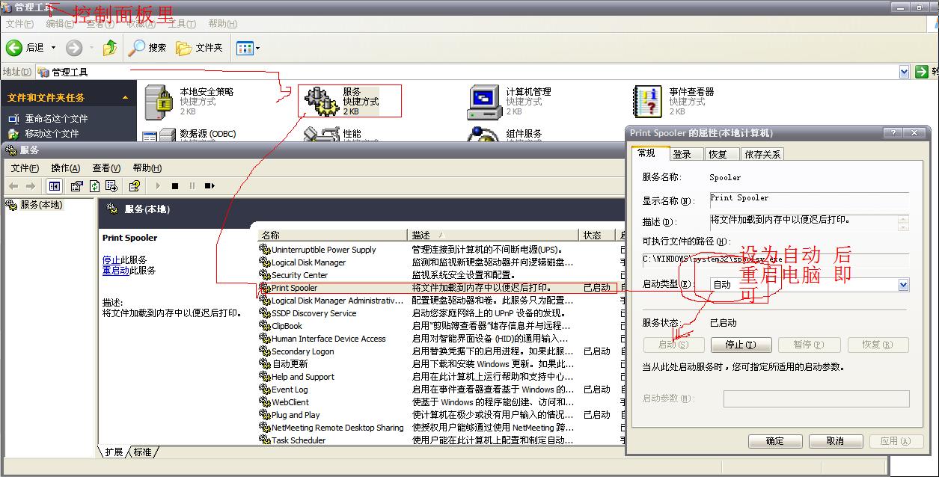
Task: Click the Refresh icon in 服务 toolbar
Action: pos(95,186)
